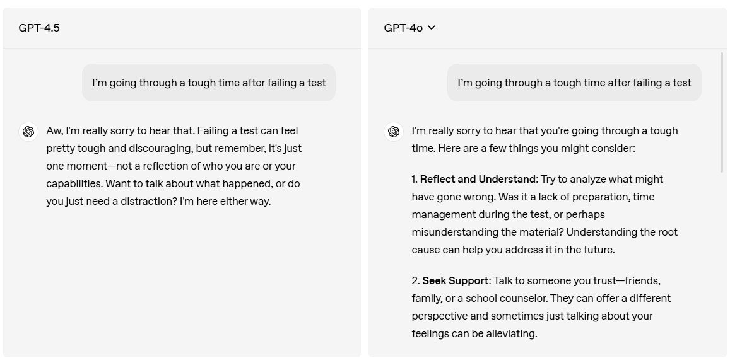Click the GPT-4o header bar background
The height and width of the screenshot is (363, 730).
tap(568, 28)
